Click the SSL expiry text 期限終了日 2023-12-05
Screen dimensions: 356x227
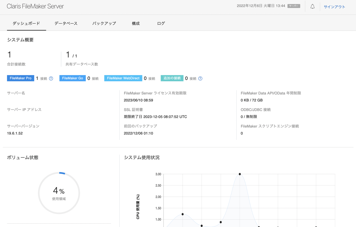(155, 117)
